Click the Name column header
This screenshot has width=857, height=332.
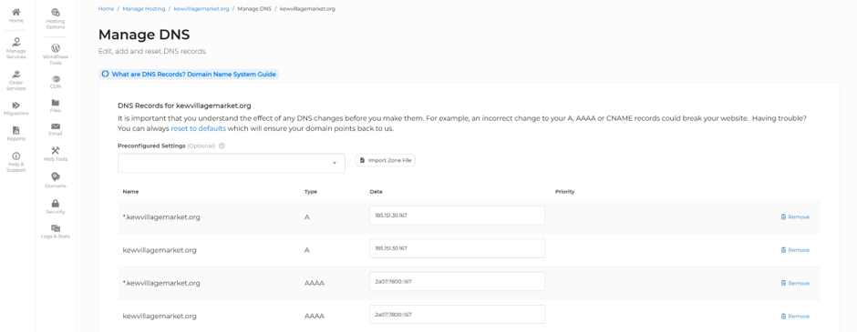pos(130,192)
